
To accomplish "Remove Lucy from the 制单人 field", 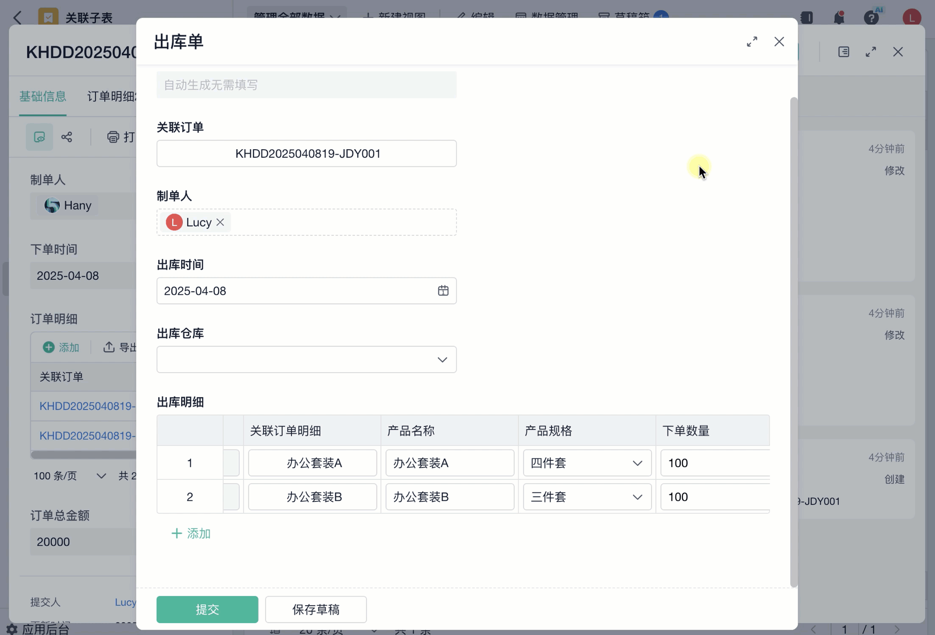I will 220,222.
